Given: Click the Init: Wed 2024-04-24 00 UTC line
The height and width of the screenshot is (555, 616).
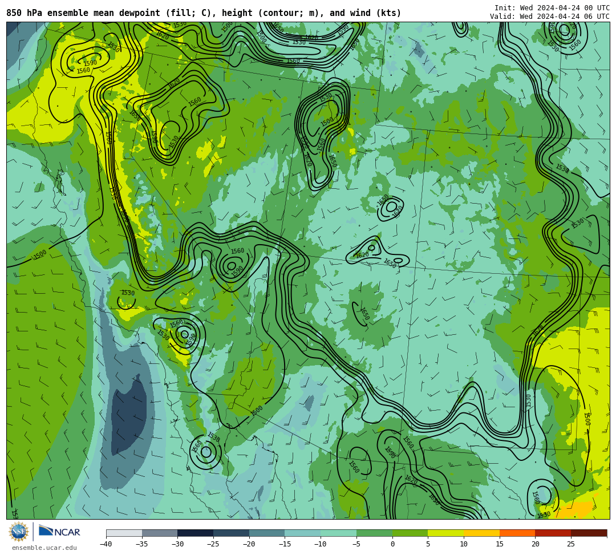Looking at the screenshot, I should coord(552,8).
